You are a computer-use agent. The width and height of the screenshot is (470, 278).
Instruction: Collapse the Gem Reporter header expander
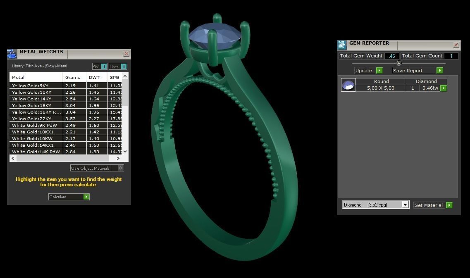(398, 63)
